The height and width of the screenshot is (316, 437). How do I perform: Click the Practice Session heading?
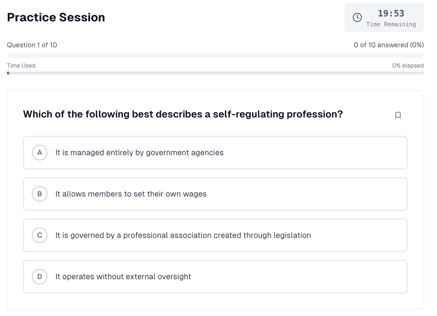point(56,17)
